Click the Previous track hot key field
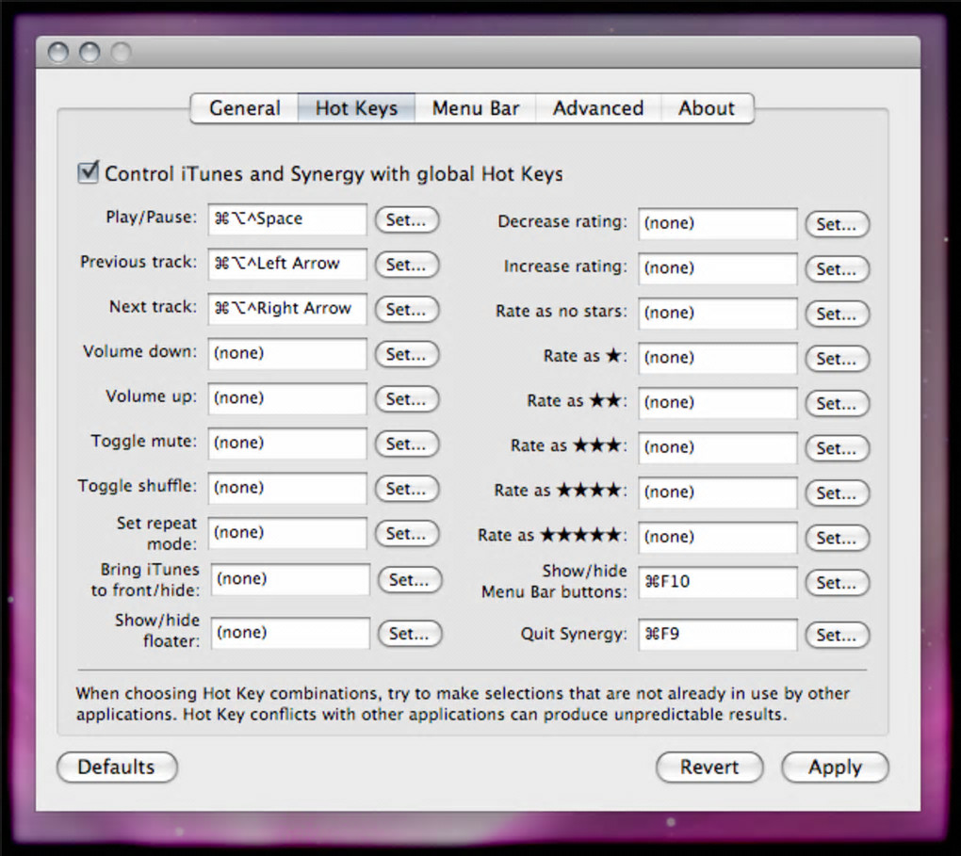The height and width of the screenshot is (856, 961). 287,264
